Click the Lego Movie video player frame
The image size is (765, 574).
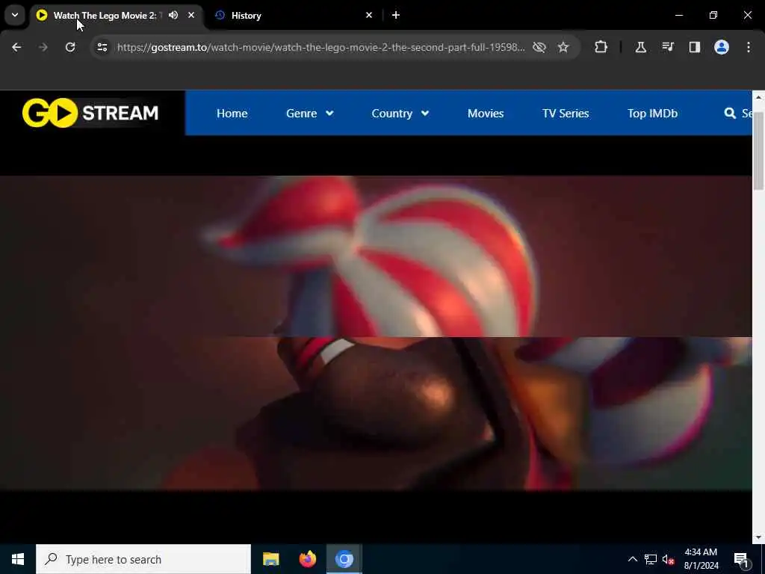[x=376, y=333]
